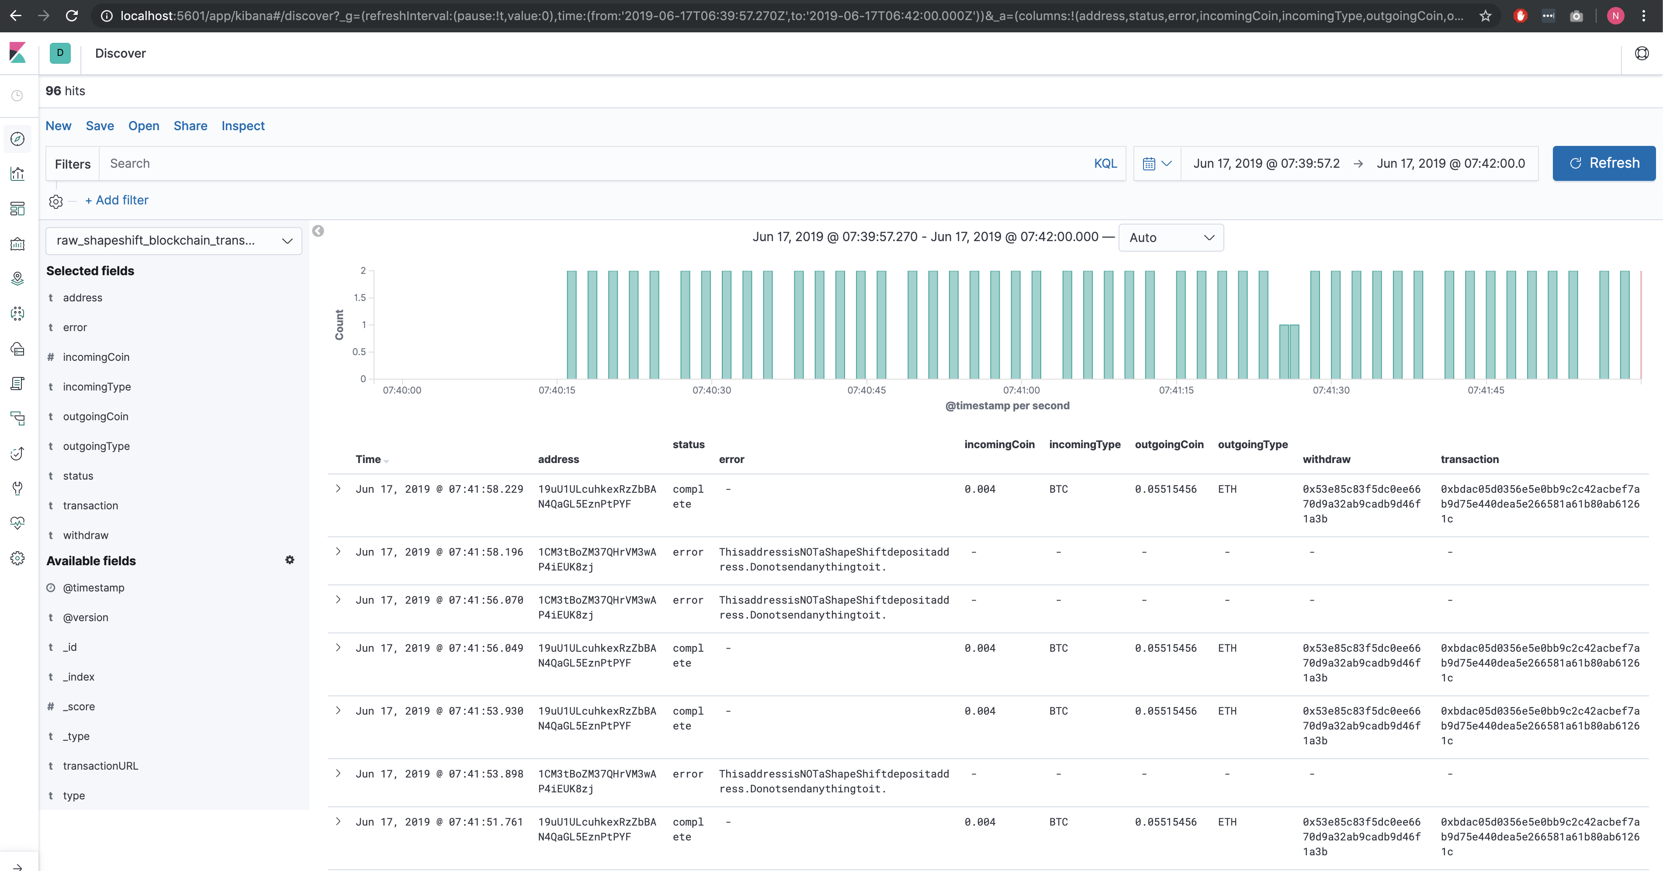Toggle KQL query language switch

pos(1105,163)
